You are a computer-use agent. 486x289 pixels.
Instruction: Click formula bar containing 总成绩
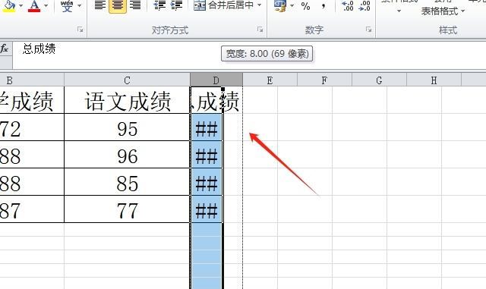[x=248, y=55]
